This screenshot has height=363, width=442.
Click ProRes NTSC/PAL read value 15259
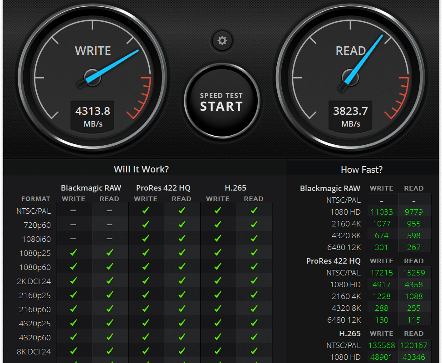click(x=413, y=273)
